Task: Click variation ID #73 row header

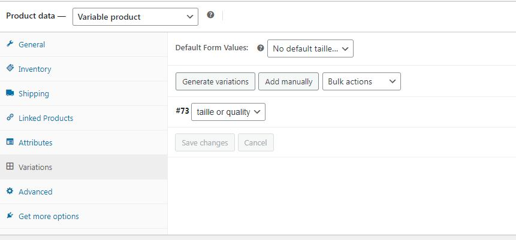Action: tap(182, 111)
